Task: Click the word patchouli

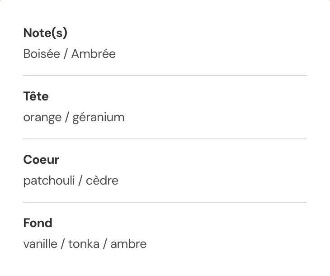Action: coord(49,181)
